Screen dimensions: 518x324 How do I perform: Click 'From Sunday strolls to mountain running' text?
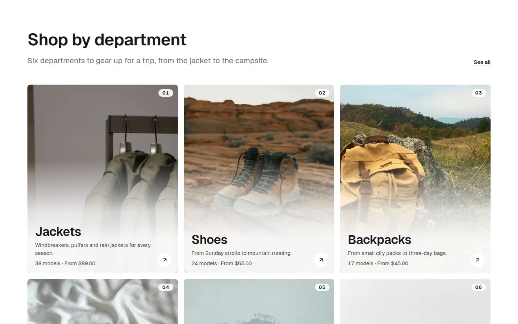pyautogui.click(x=241, y=253)
